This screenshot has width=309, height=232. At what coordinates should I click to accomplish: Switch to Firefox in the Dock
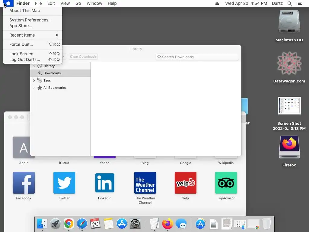pyautogui.click(x=168, y=224)
